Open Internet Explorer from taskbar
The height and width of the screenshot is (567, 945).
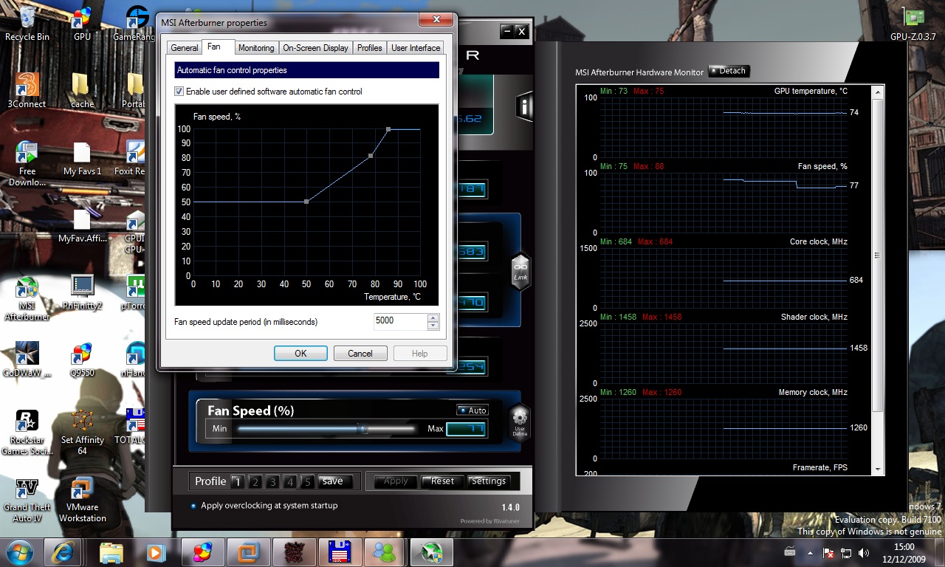click(x=63, y=551)
